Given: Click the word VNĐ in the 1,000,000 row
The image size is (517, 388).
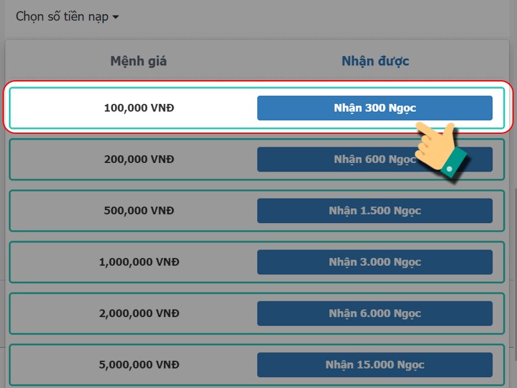Looking at the screenshot, I should pos(166,262).
